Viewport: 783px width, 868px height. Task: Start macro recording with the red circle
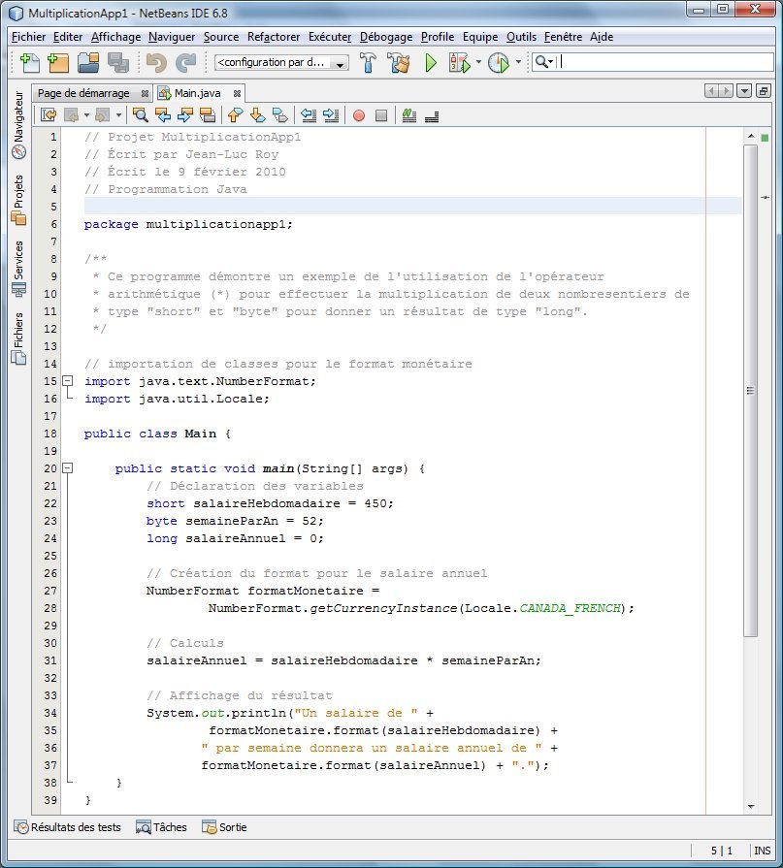359,115
